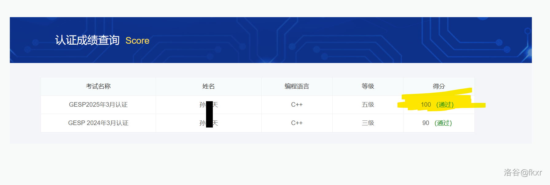Click the GESP 2024年3月认证 exam name
The width and height of the screenshot is (550, 185).
pyautogui.click(x=98, y=123)
